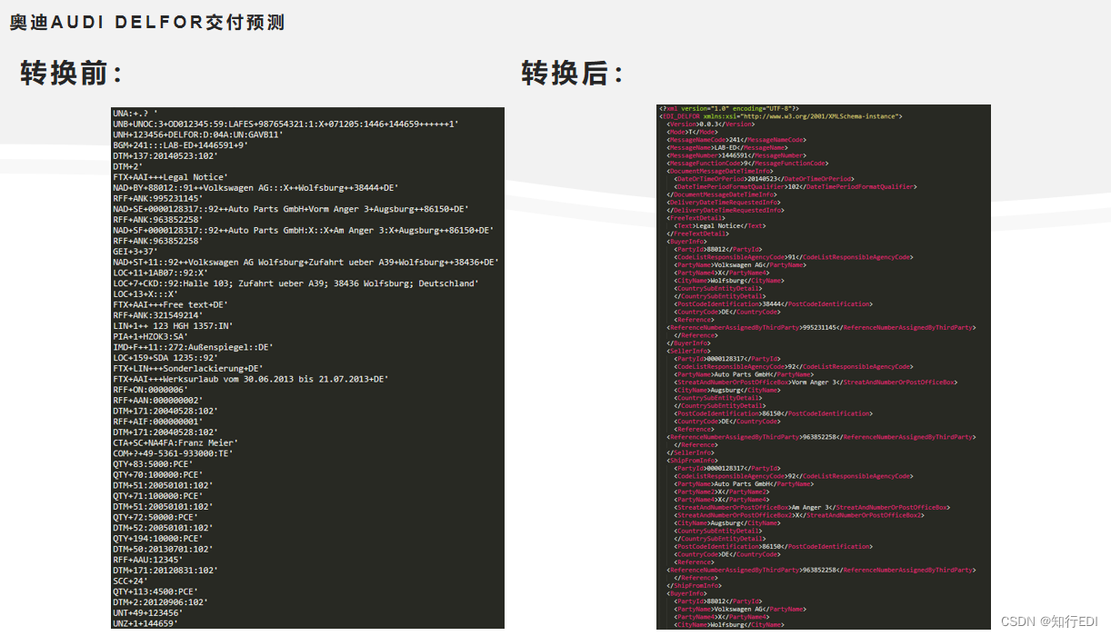Click the 'DTM+50:20130701:102' line
Image resolution: width=1111 pixels, height=636 pixels.
point(163,549)
